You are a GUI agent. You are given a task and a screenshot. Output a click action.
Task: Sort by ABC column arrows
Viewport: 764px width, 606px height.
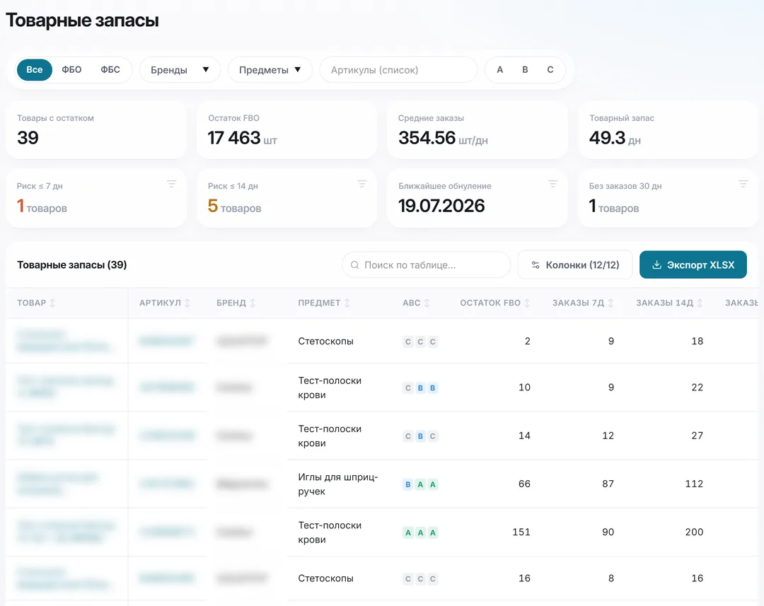tap(427, 303)
